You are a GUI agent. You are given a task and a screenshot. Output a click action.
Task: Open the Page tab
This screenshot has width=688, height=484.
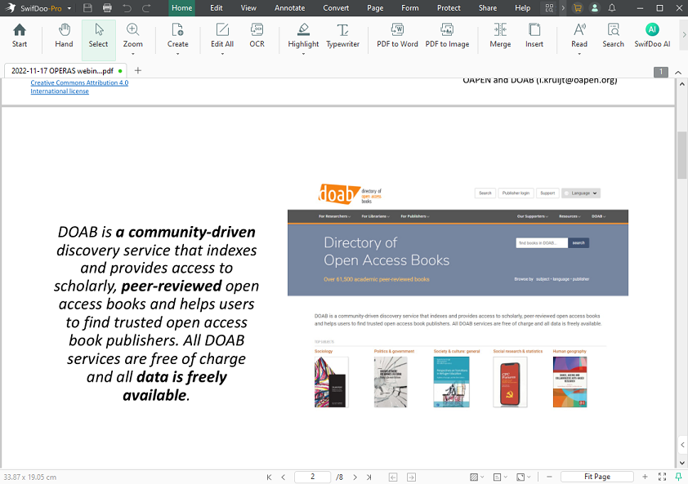375,8
